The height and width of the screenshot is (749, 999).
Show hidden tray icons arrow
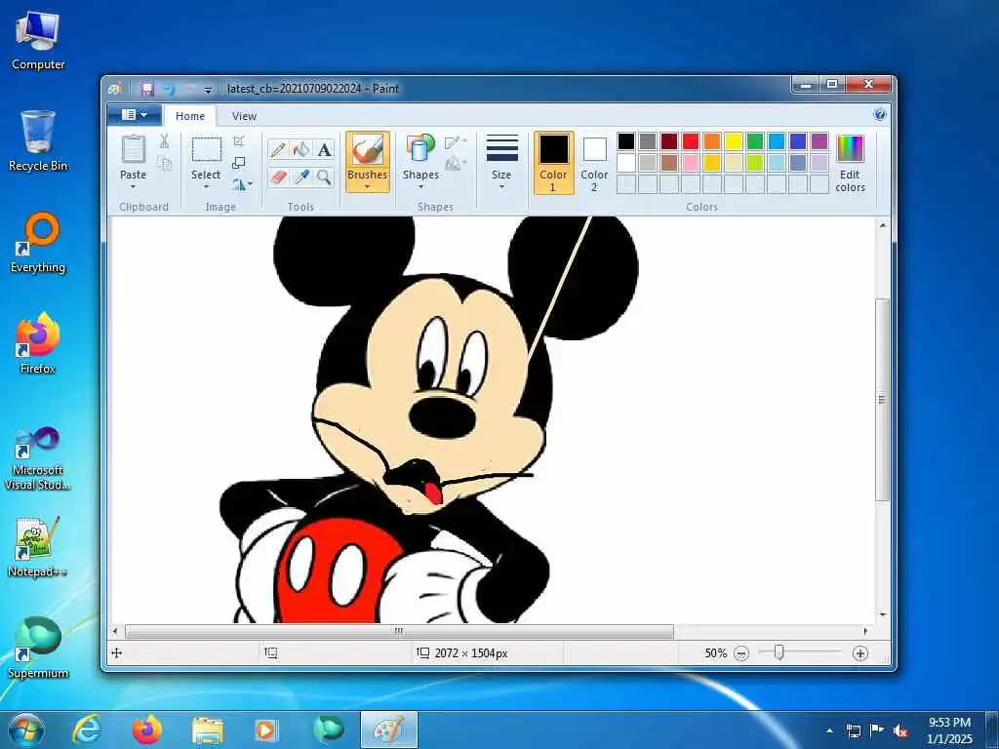coord(829,731)
